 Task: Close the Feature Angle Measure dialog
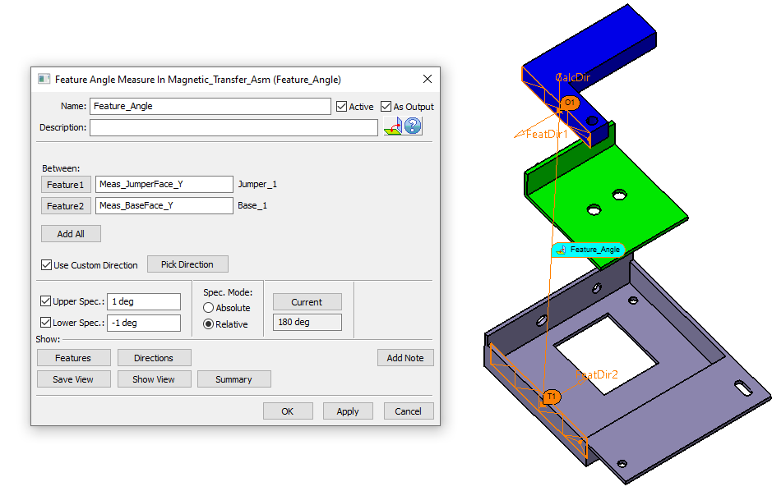428,79
